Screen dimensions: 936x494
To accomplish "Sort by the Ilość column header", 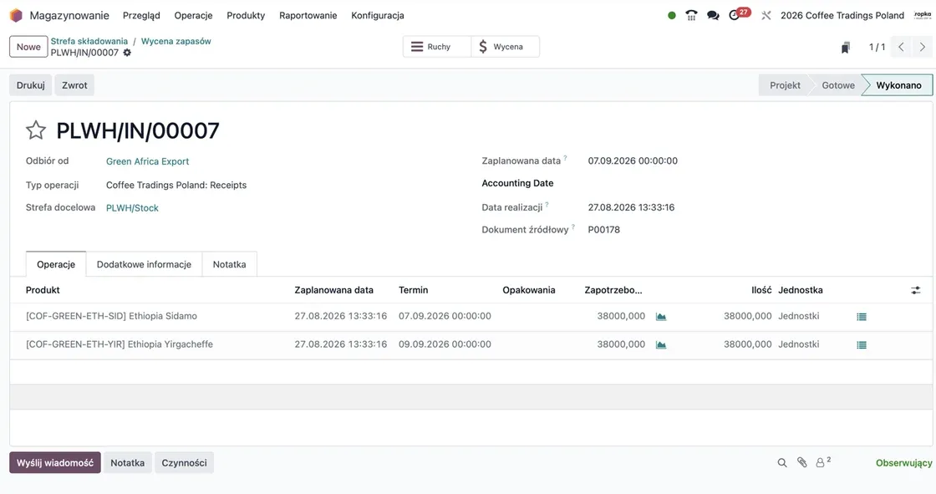I will pos(761,290).
